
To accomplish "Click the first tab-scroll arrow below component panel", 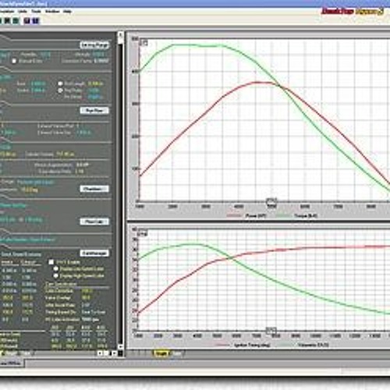I will pyautogui.click(x=100, y=353).
